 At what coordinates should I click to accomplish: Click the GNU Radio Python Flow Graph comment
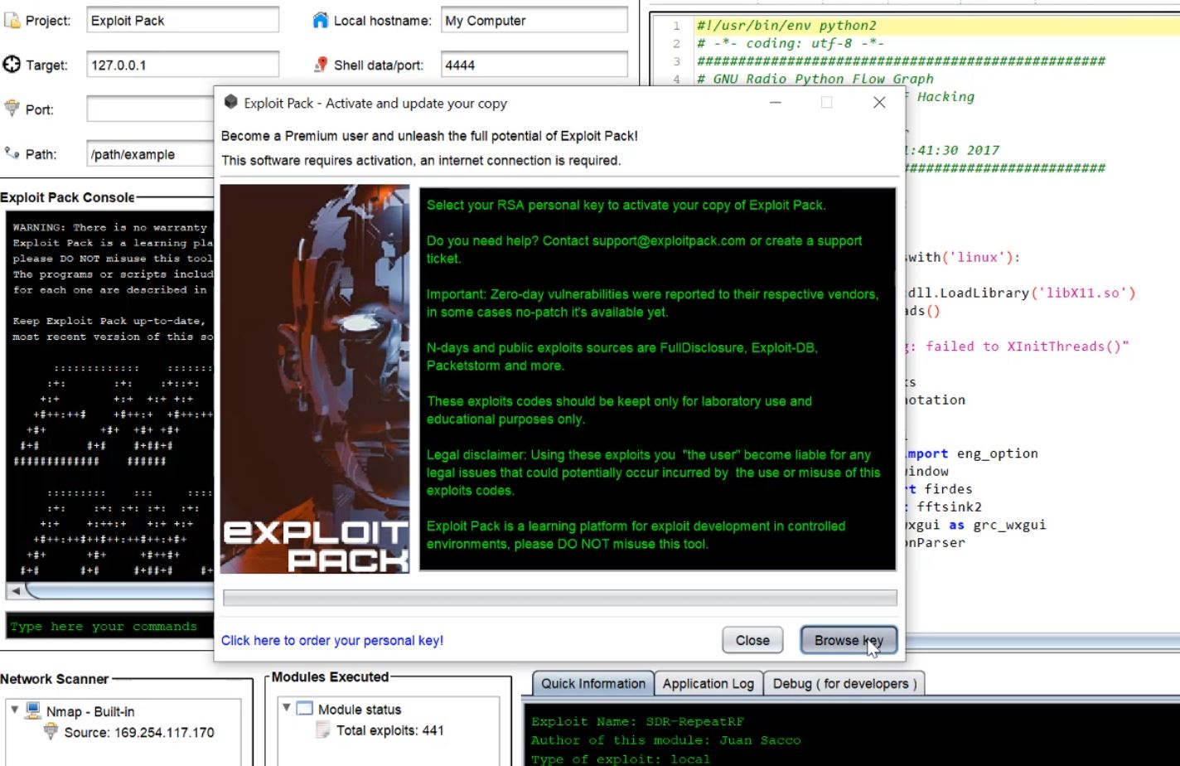(815, 79)
